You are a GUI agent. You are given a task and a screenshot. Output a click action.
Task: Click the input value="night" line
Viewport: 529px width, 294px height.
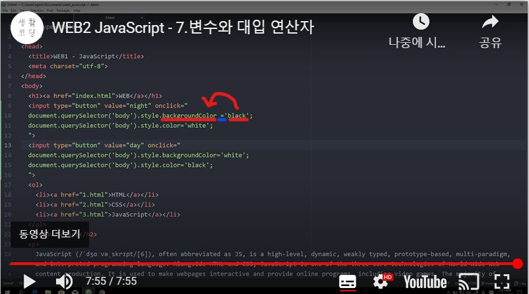coord(108,106)
